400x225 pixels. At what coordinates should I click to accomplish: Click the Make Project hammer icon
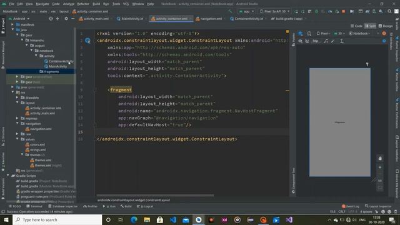click(x=231, y=11)
